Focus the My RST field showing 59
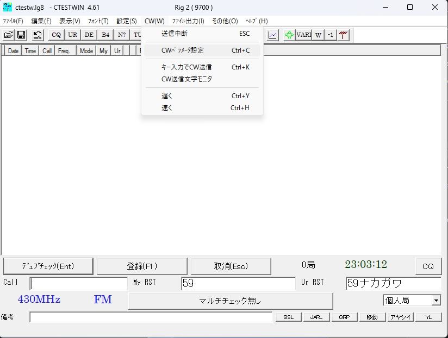448x338 pixels. click(x=238, y=283)
